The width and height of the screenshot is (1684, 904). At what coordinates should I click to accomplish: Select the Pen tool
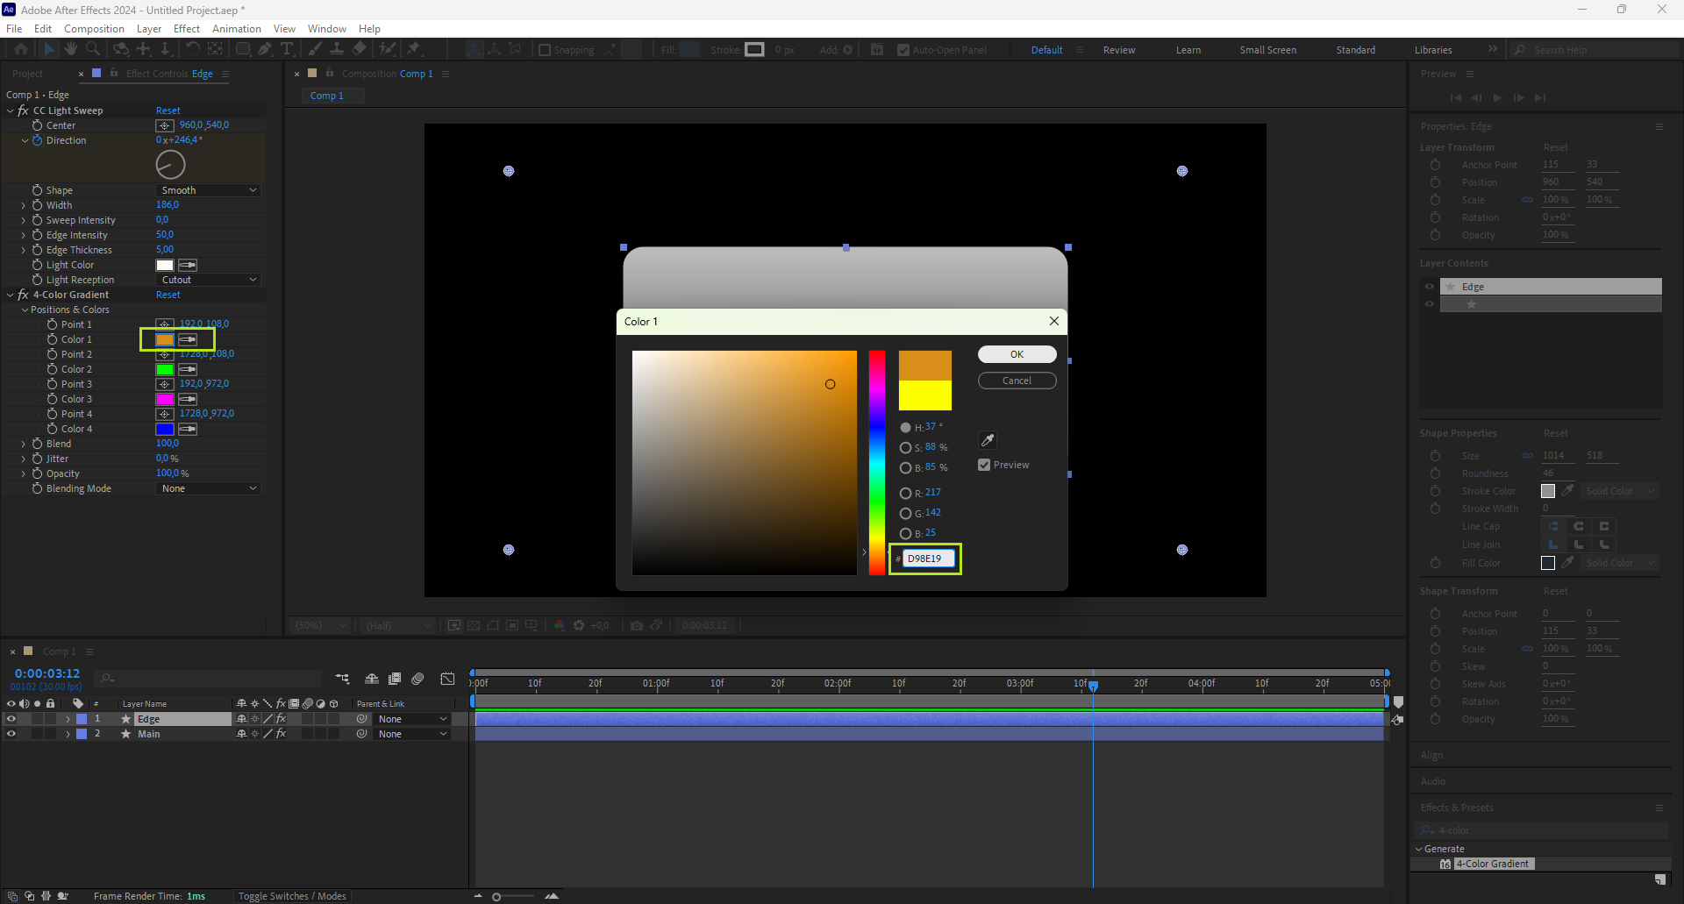265,49
